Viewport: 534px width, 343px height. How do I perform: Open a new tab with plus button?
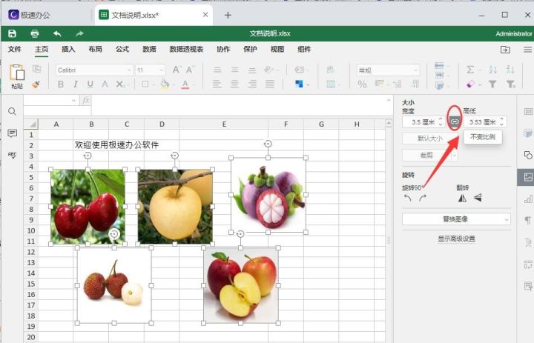228,15
